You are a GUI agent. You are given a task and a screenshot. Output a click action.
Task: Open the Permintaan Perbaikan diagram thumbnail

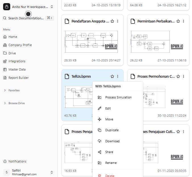click(150, 42)
